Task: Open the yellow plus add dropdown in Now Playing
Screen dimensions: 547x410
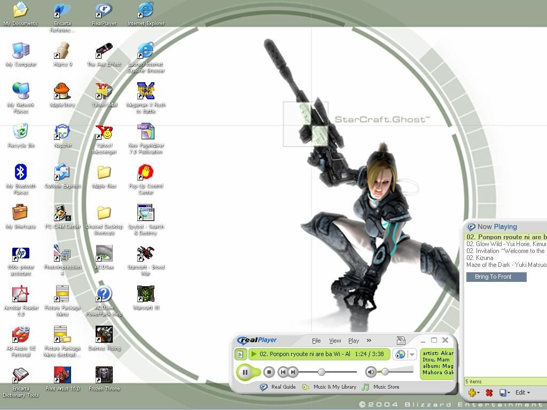Action: [473, 393]
